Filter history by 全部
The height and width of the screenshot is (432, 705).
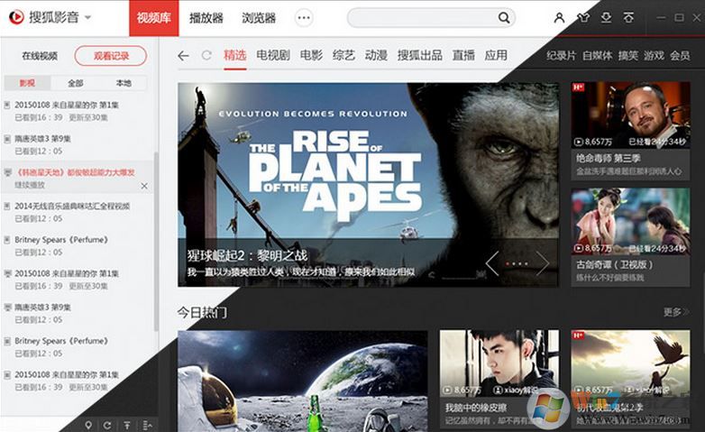pos(76,83)
